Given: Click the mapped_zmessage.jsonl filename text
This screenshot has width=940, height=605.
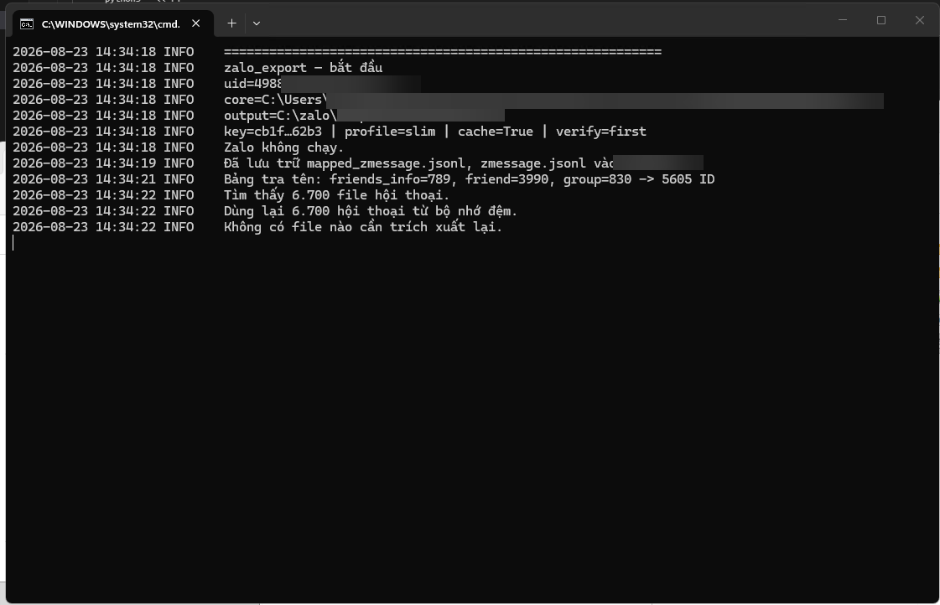Looking at the screenshot, I should [x=386, y=163].
